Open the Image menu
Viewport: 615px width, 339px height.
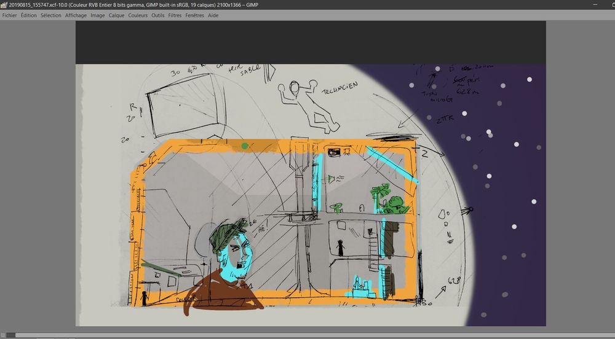pyautogui.click(x=98, y=15)
